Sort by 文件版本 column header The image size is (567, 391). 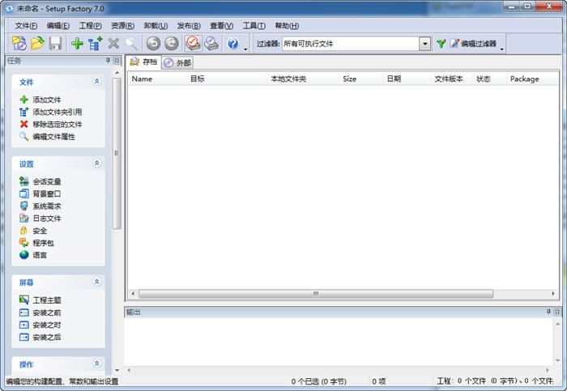pyautogui.click(x=452, y=79)
